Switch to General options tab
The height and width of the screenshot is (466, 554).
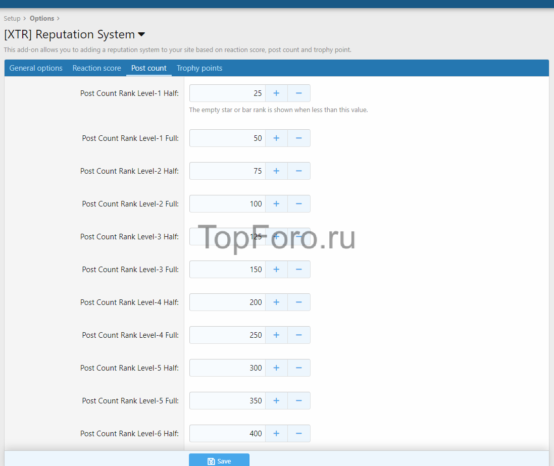pyautogui.click(x=36, y=68)
